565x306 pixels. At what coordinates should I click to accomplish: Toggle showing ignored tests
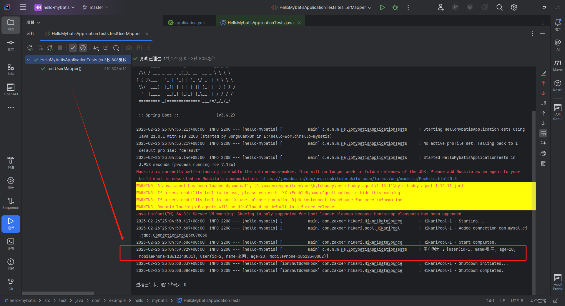(83, 48)
